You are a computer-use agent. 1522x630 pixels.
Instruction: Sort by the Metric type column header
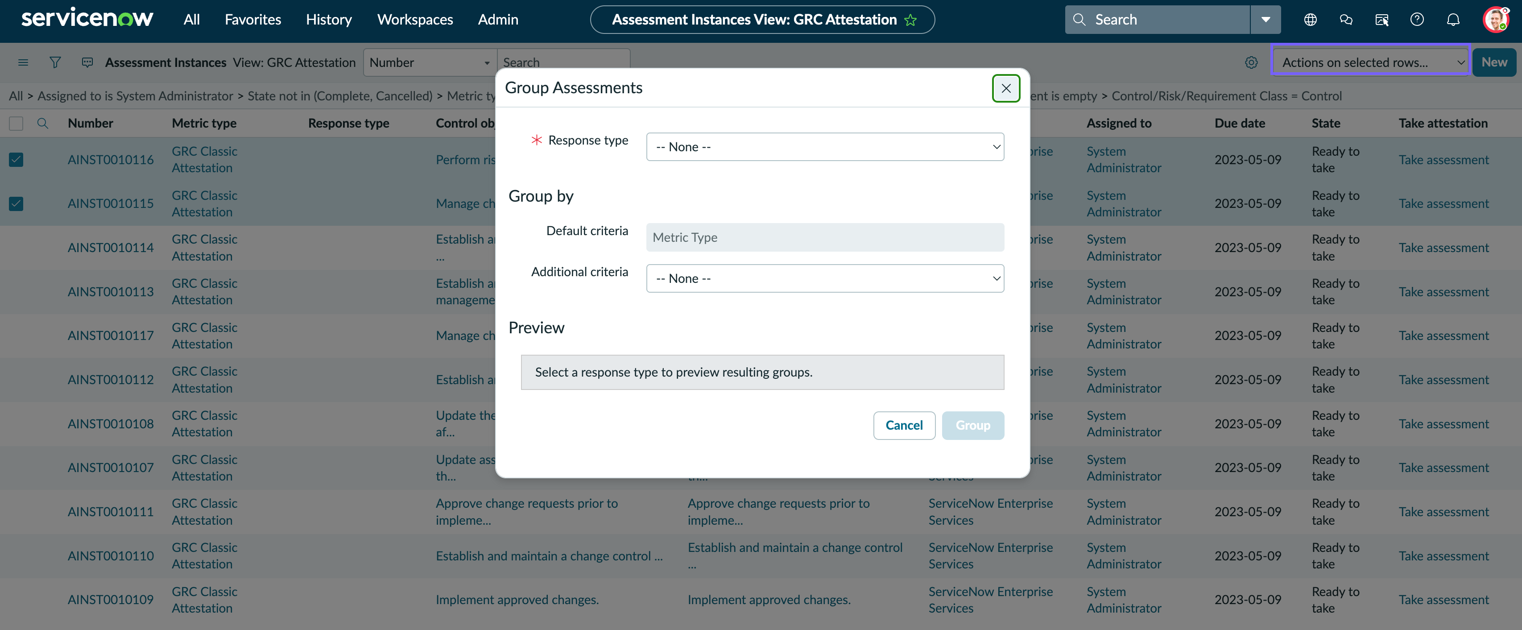[x=204, y=123]
